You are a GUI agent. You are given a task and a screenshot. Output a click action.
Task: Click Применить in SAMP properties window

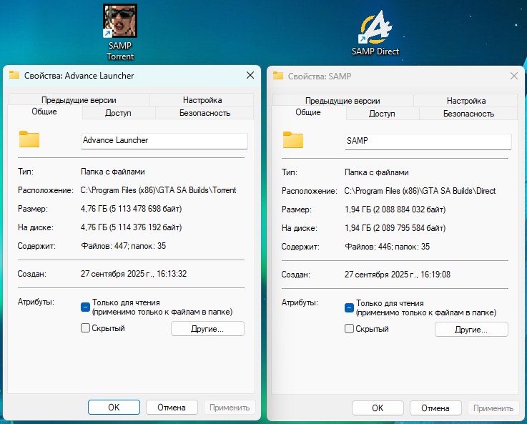(x=493, y=408)
